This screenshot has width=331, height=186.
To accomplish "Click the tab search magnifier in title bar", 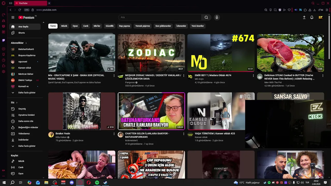I will pyautogui.click(x=313, y=3).
